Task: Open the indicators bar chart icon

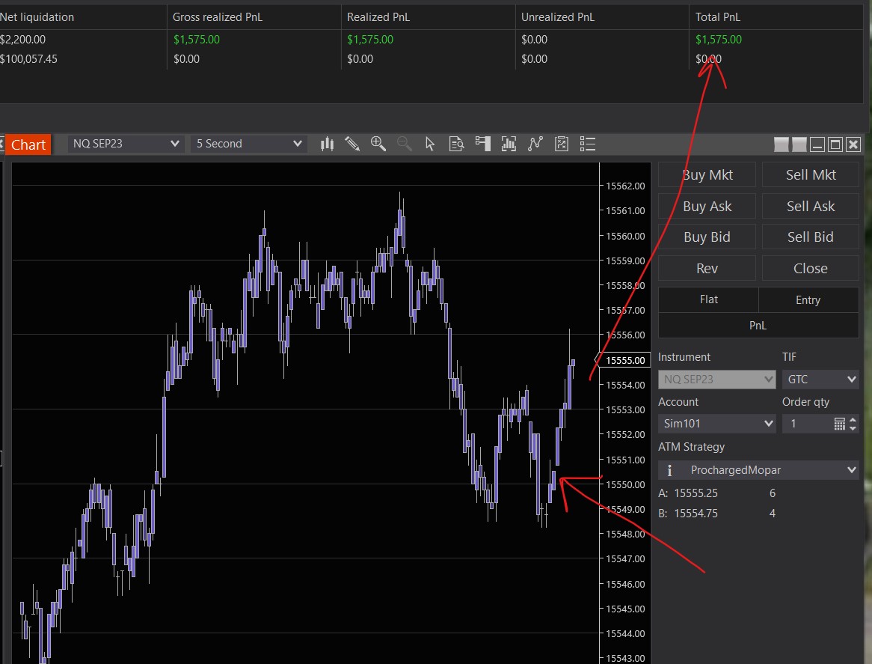Action: (x=509, y=144)
